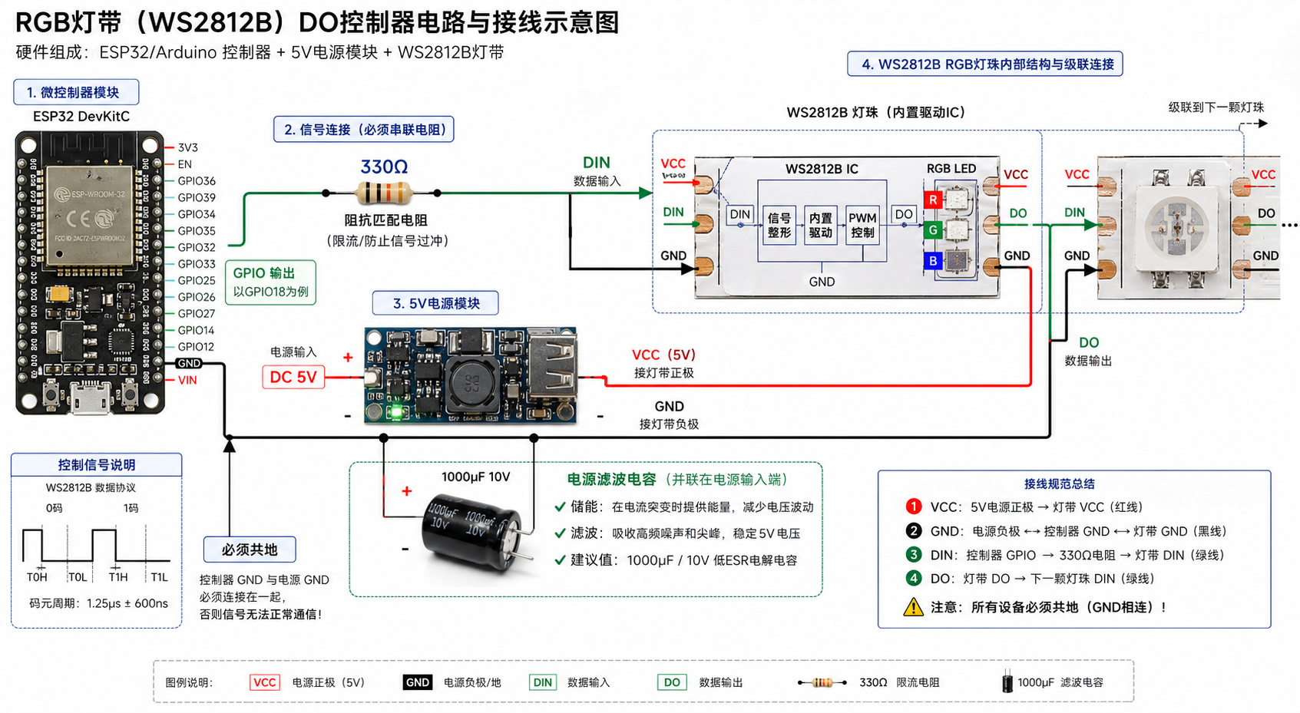
Task: Click the '1000µF 10V' label above capacitor
Action: click(x=475, y=477)
